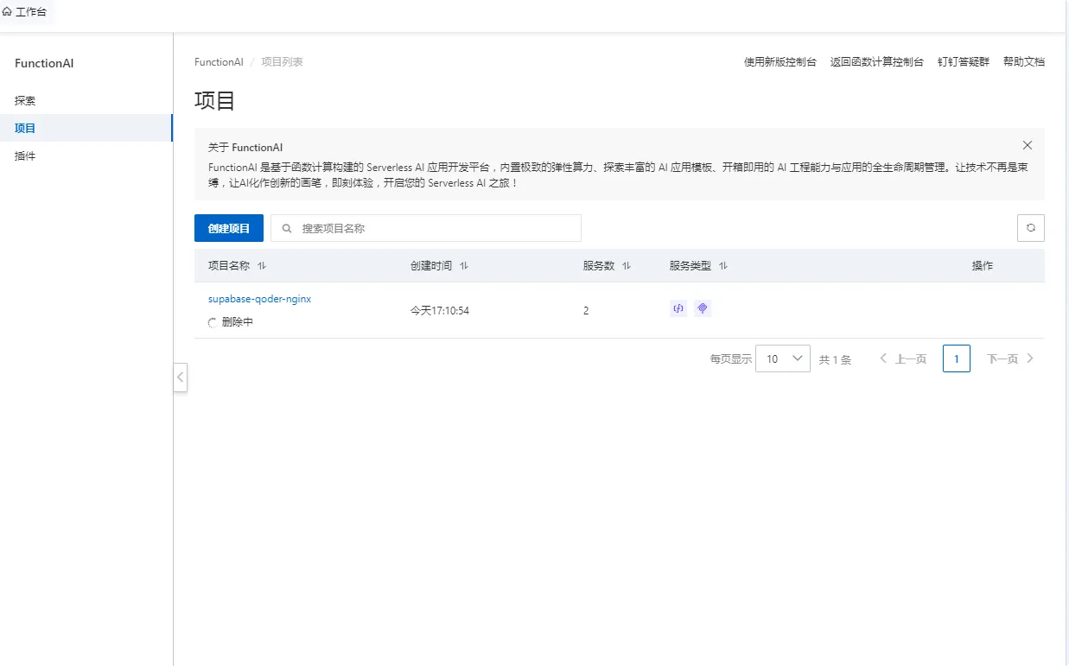Open the 每页显示 page size dropdown

(782, 358)
